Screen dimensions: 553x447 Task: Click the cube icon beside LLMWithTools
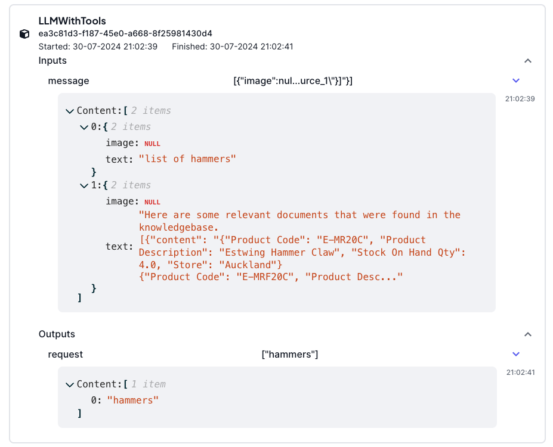(24, 34)
